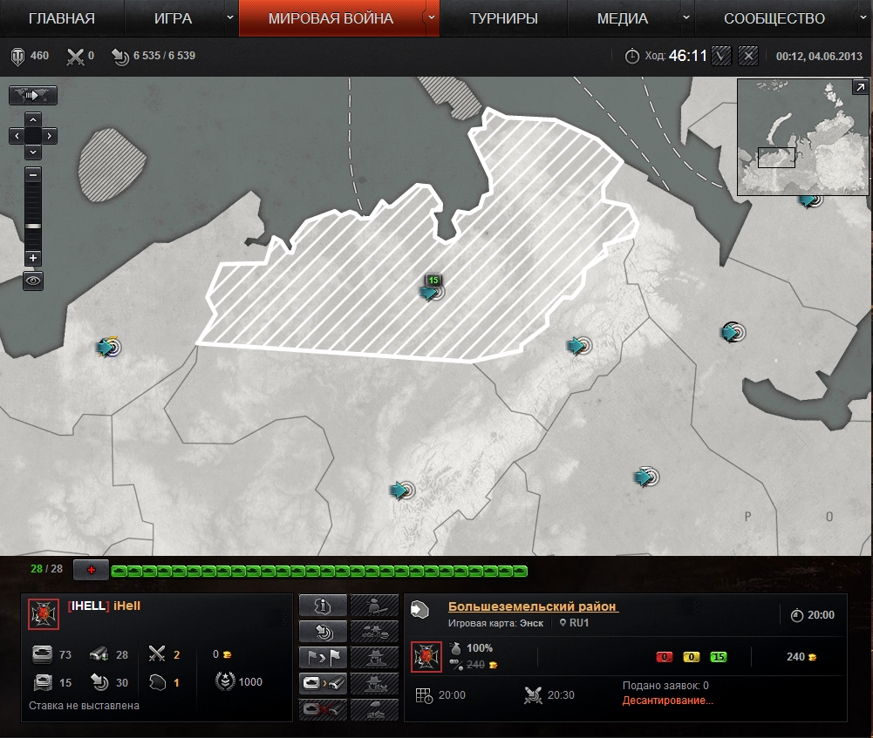Expand the МЕДИА dropdown arrow
The image size is (873, 738).
pos(685,17)
